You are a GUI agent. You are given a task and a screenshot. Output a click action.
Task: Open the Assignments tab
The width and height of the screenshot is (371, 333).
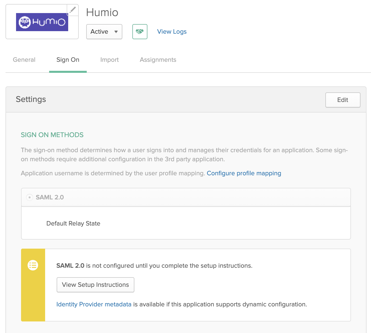tap(158, 60)
